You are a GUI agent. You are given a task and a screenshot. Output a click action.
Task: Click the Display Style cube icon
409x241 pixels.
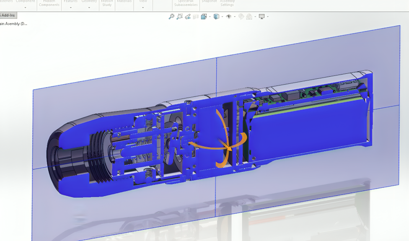click(x=216, y=17)
